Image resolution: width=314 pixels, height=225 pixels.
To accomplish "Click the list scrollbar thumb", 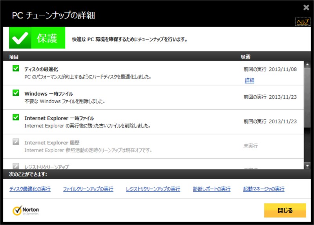I will coord(307,97).
